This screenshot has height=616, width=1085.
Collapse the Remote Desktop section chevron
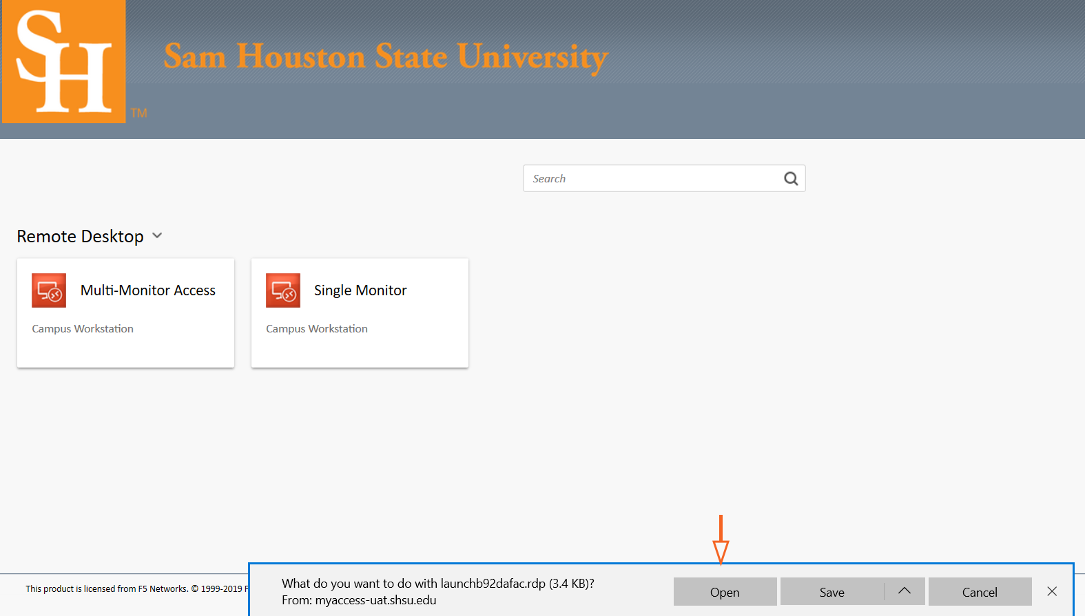click(157, 236)
